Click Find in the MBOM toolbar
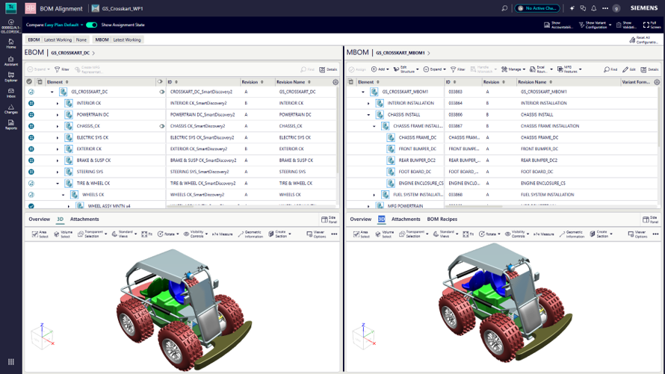Image resolution: width=665 pixels, height=374 pixels. [x=610, y=69]
